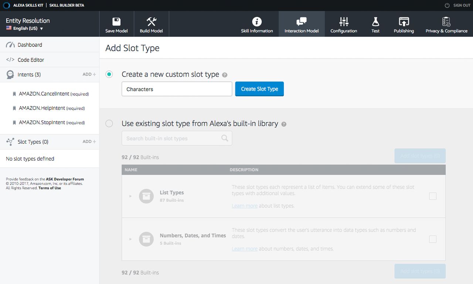This screenshot has width=473, height=284.
Task: Click the DESCRIPTION column header
Action: (x=244, y=170)
